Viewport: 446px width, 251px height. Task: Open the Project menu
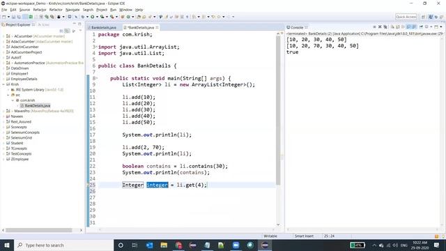[102, 10]
